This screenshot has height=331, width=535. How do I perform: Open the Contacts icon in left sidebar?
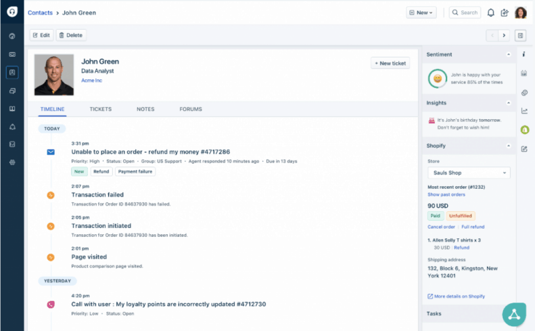pyautogui.click(x=12, y=72)
